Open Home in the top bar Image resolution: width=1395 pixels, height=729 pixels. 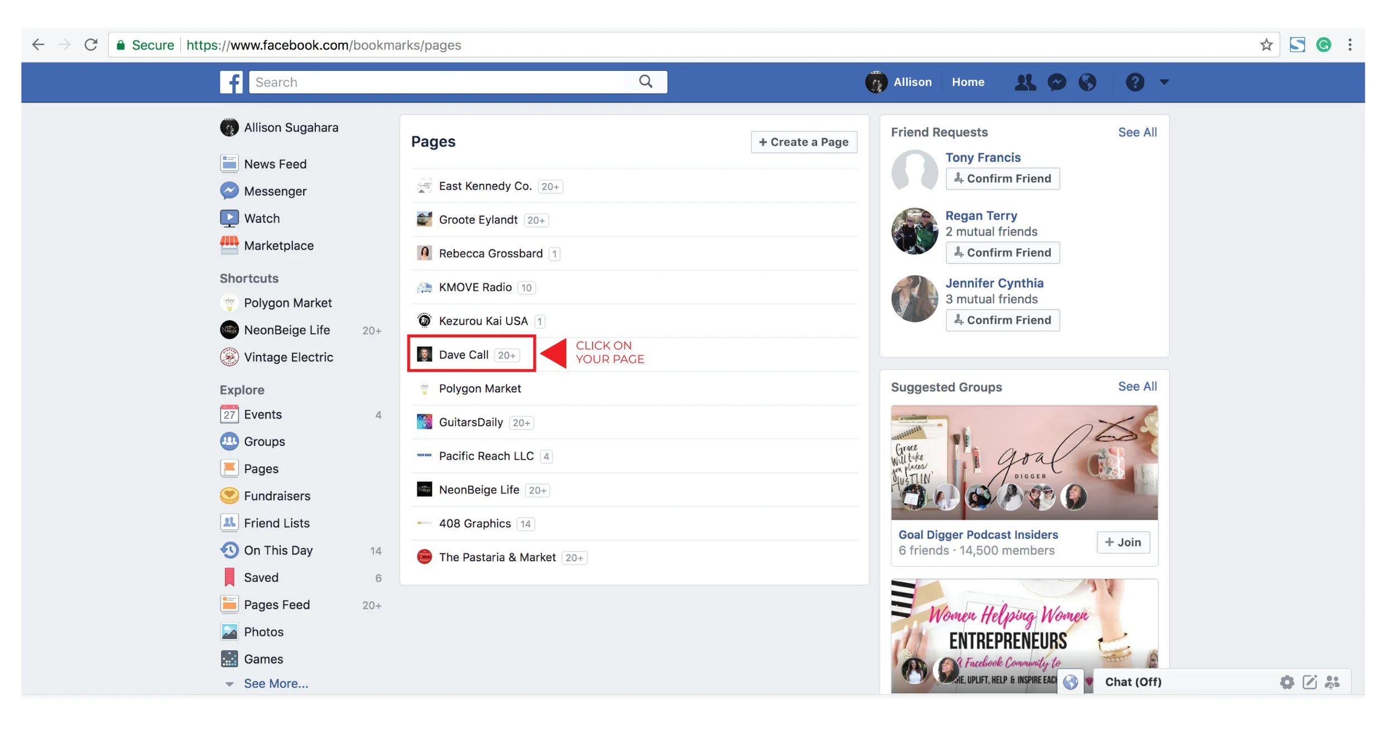[968, 82]
